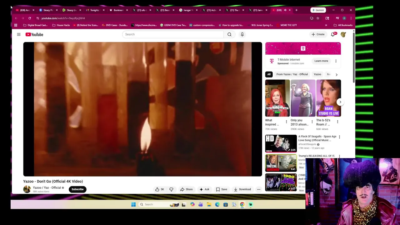Open options for the Flock Of Seagulls video
This screenshot has height=225, width=400.
coord(339,137)
